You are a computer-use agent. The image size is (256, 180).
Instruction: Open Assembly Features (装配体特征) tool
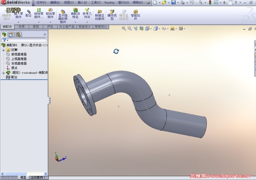[x=75, y=13]
